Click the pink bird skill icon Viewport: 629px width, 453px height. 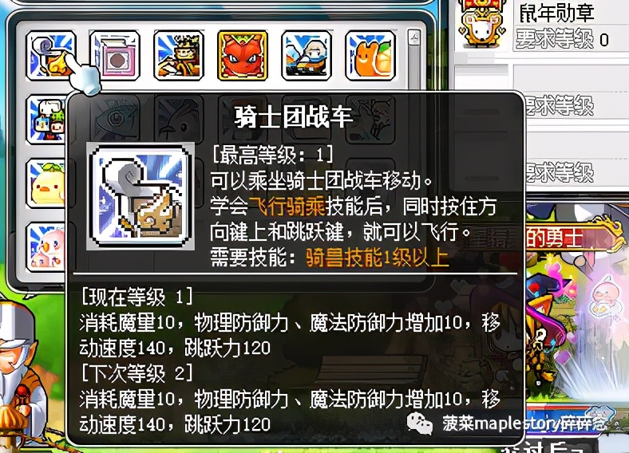pyautogui.click(x=46, y=247)
